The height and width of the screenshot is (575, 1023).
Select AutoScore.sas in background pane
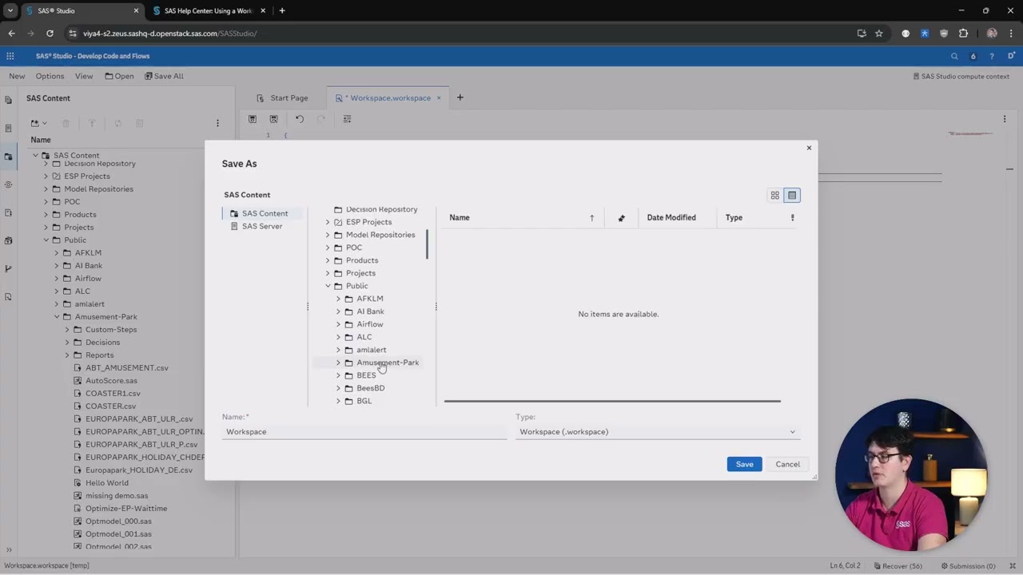point(111,381)
